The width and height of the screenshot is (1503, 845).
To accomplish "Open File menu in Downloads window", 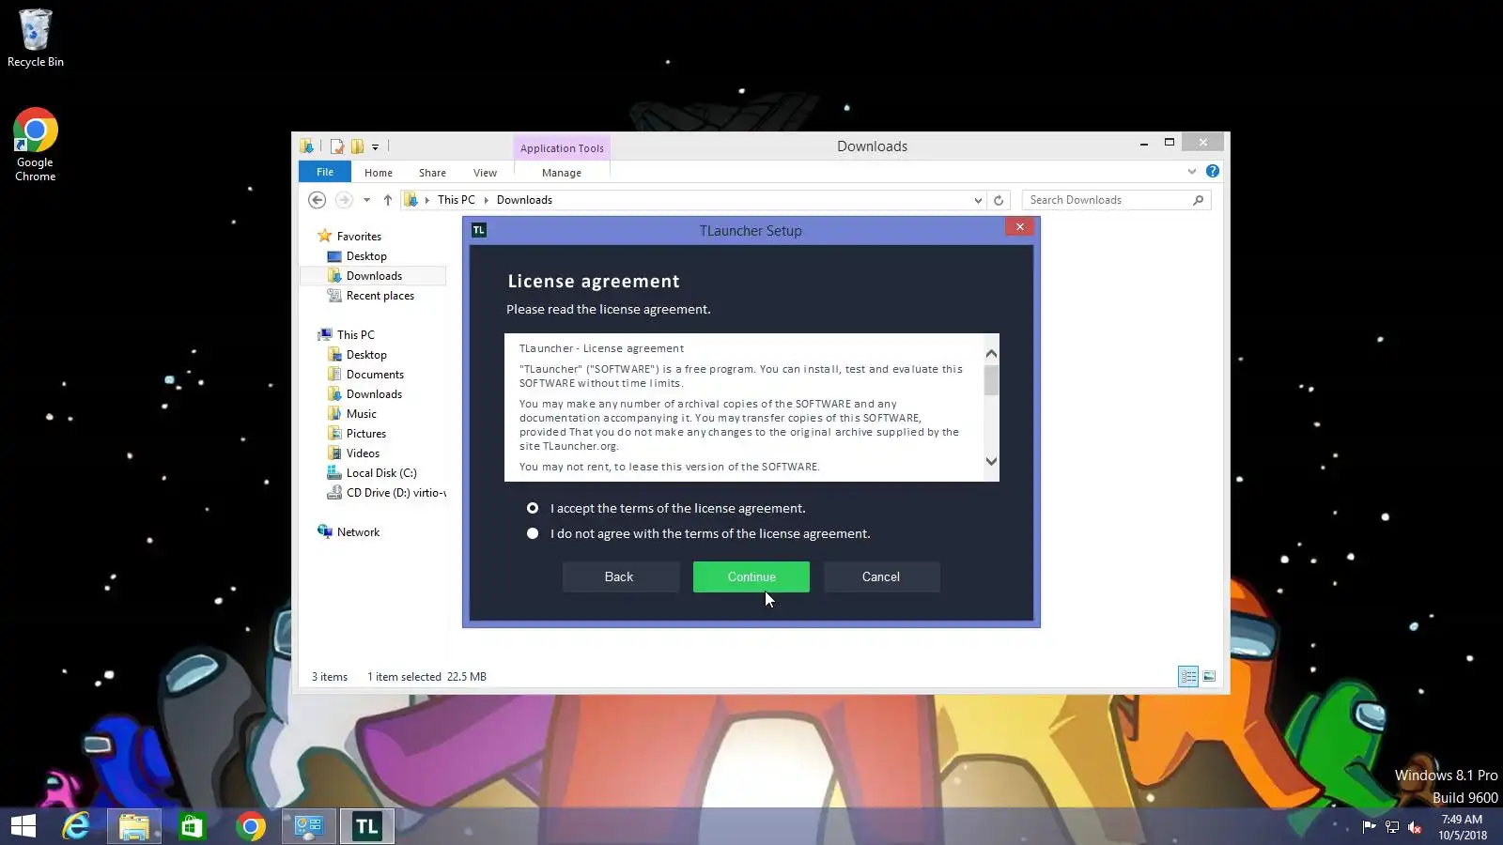I will click(325, 172).
